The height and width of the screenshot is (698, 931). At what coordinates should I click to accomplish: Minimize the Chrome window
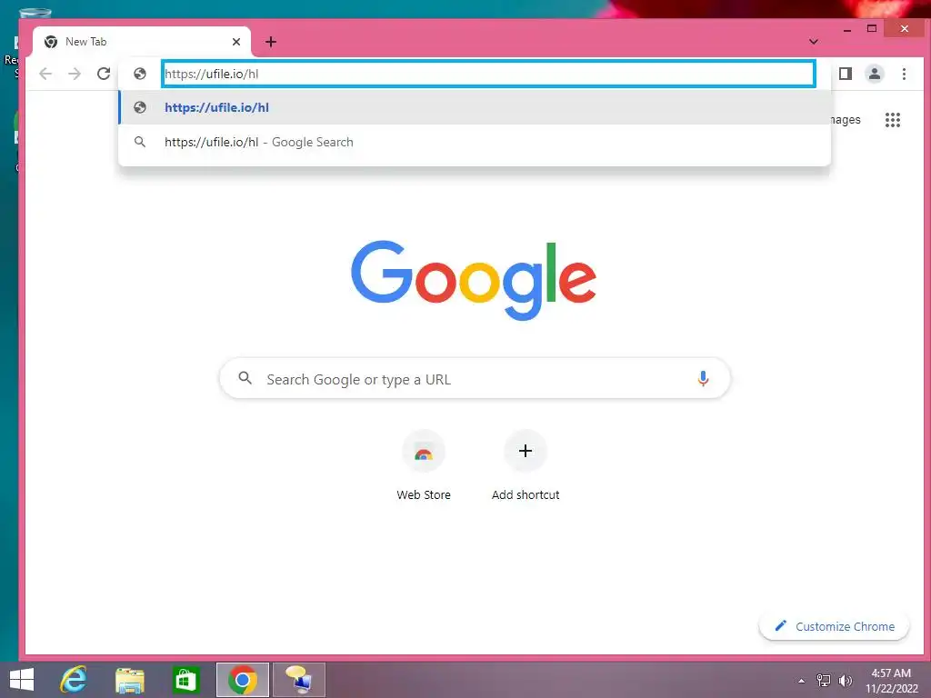pyautogui.click(x=847, y=28)
